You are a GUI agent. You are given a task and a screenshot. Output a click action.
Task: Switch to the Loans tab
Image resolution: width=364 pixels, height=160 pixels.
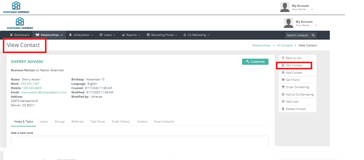coord(44,122)
